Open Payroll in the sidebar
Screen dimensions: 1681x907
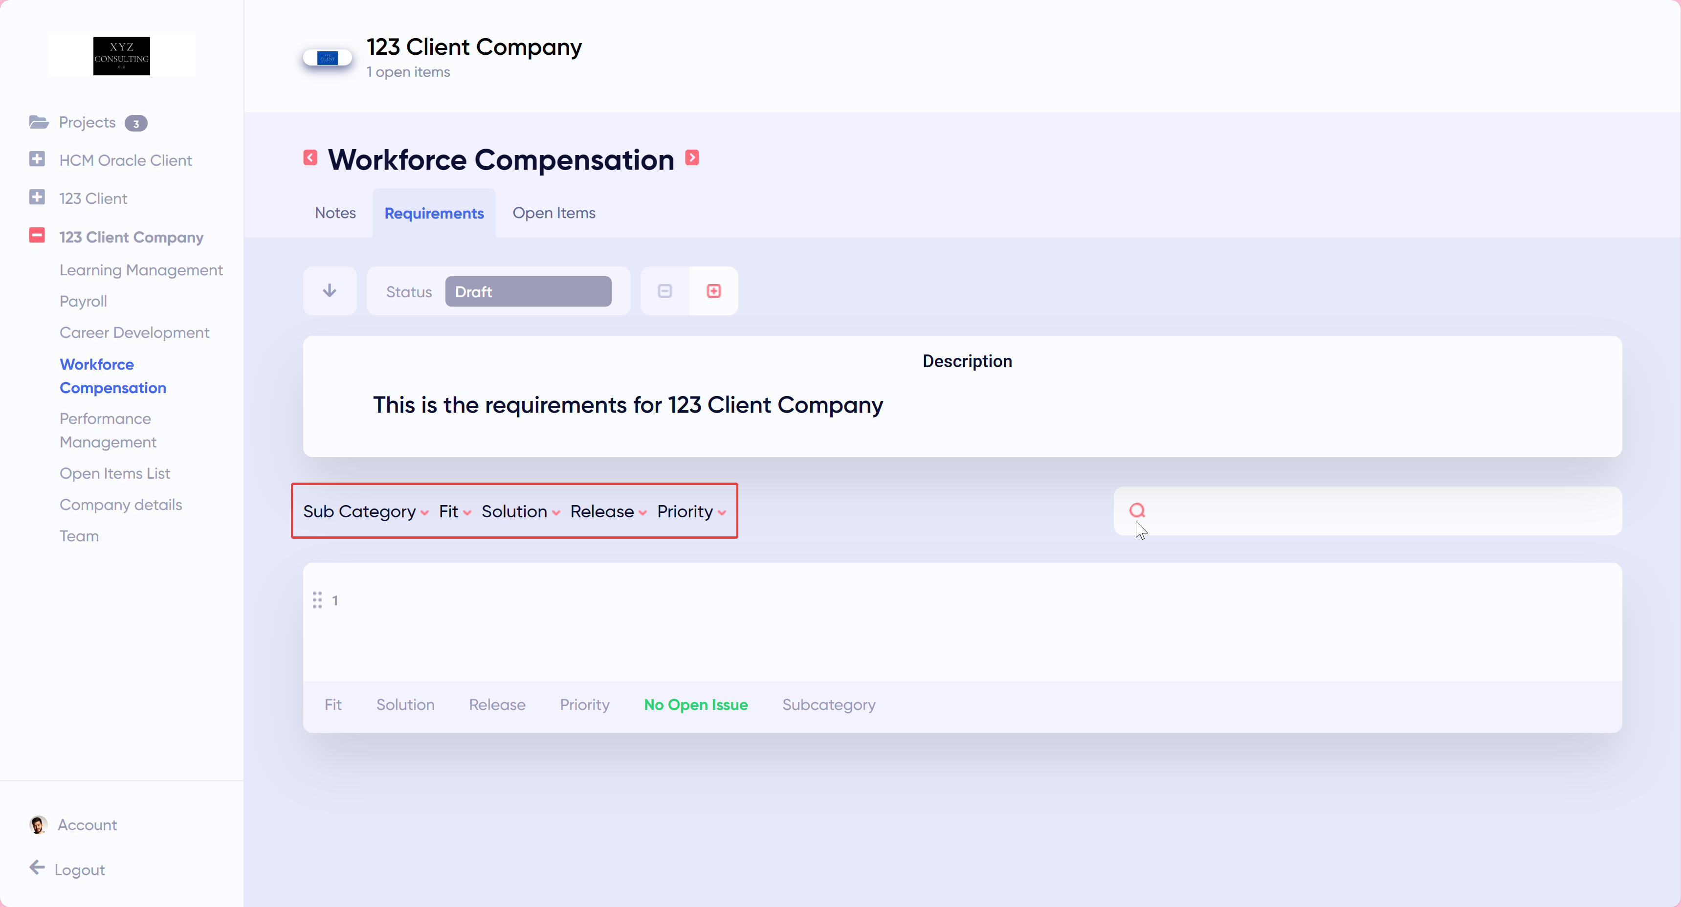(x=83, y=302)
